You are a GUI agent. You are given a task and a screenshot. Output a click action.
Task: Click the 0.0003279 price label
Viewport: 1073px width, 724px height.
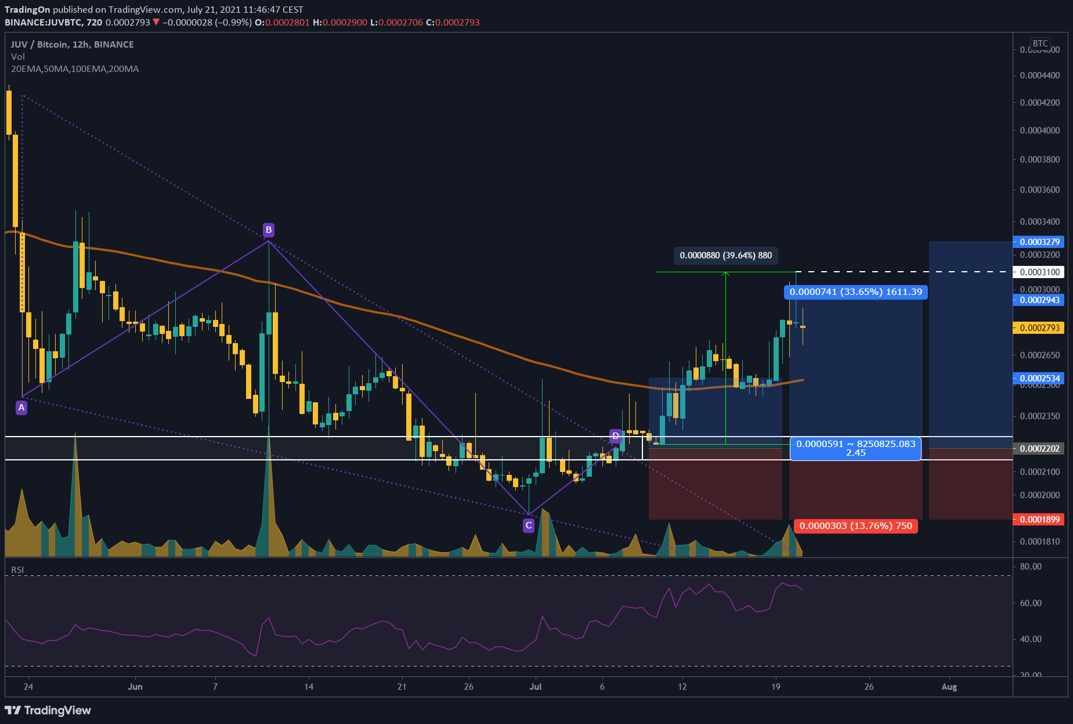pyautogui.click(x=1039, y=242)
